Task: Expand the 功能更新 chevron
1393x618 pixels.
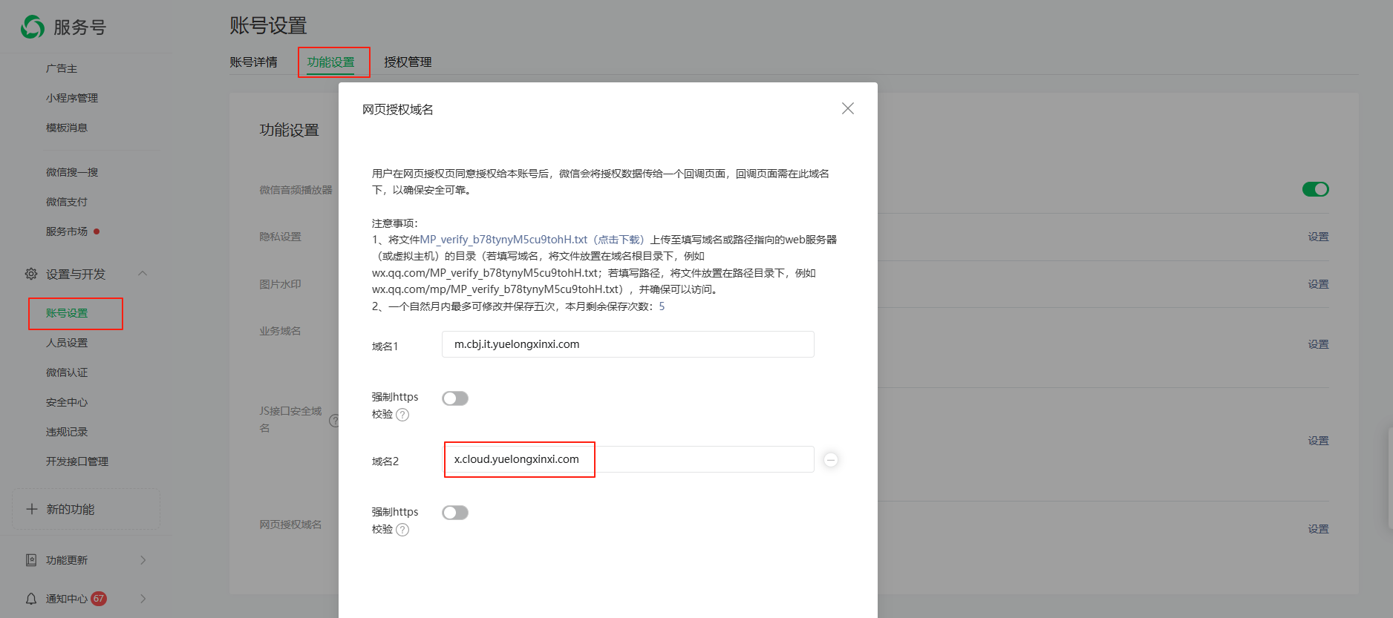Action: coord(143,560)
